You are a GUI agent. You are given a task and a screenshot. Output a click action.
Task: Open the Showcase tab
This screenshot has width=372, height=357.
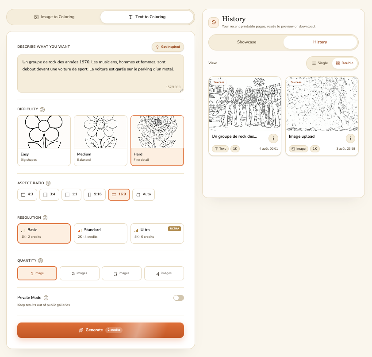click(246, 42)
